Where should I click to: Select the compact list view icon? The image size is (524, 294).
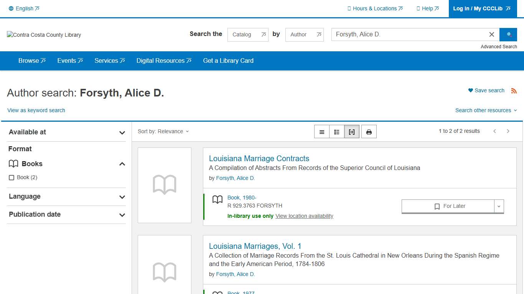[321, 131]
